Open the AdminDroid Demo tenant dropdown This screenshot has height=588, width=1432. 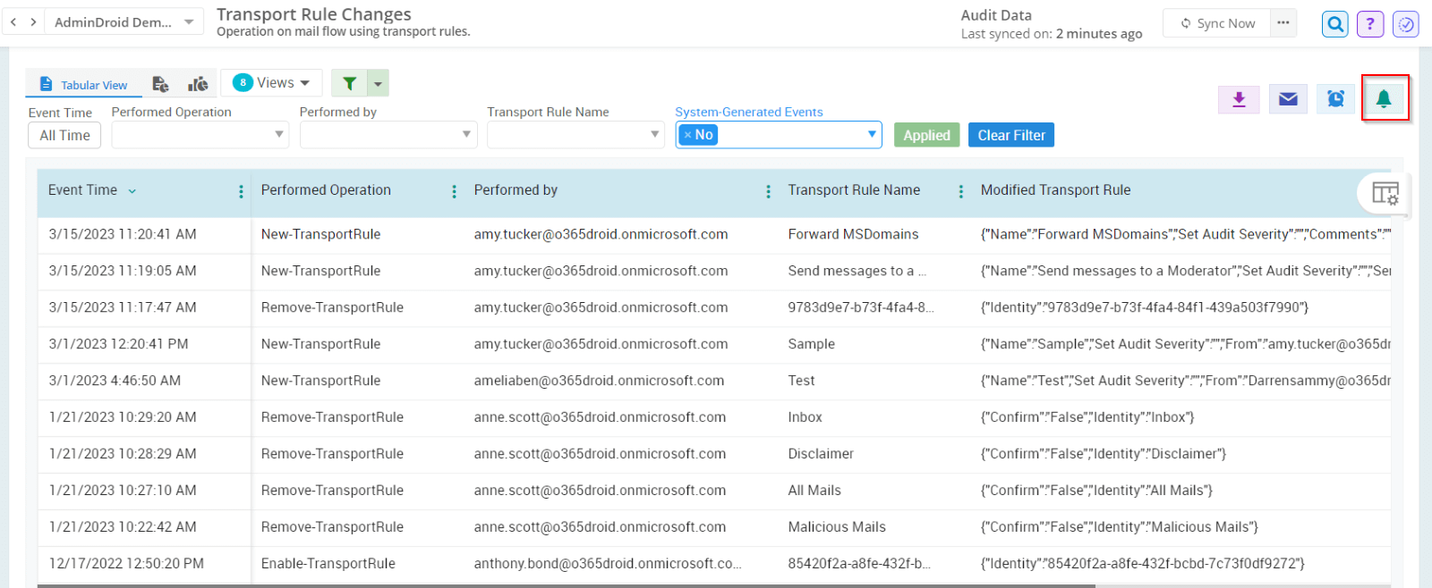point(124,22)
